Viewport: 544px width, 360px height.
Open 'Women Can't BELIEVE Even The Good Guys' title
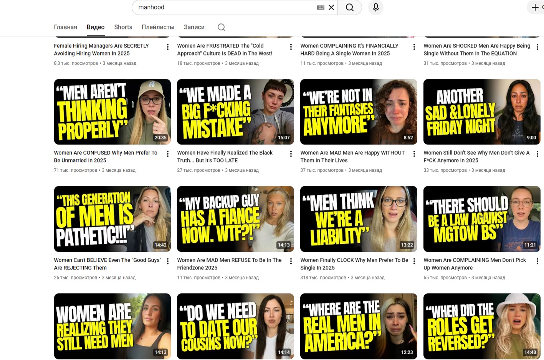[107, 264]
